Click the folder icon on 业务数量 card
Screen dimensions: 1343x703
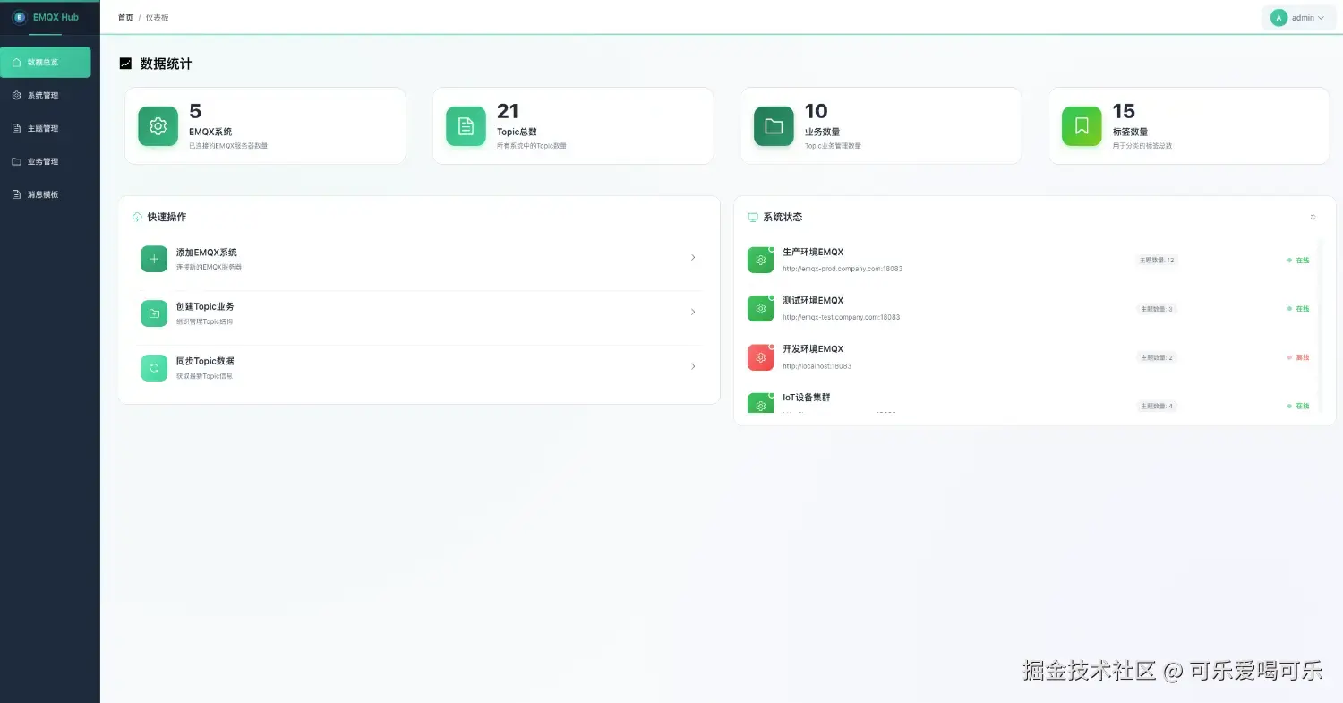click(x=774, y=126)
